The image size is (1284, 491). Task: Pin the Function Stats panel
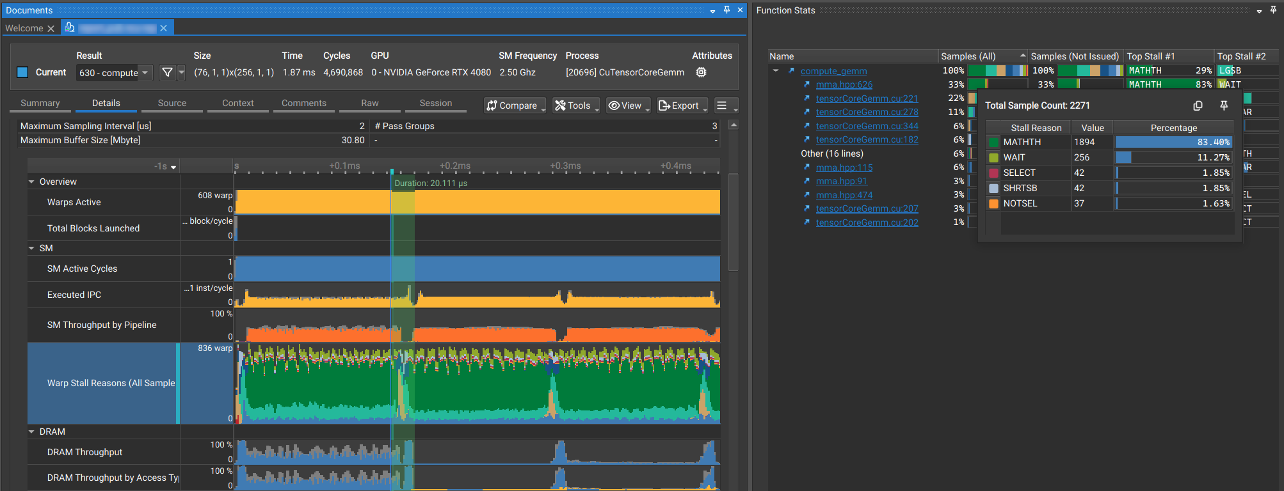coord(1273,10)
